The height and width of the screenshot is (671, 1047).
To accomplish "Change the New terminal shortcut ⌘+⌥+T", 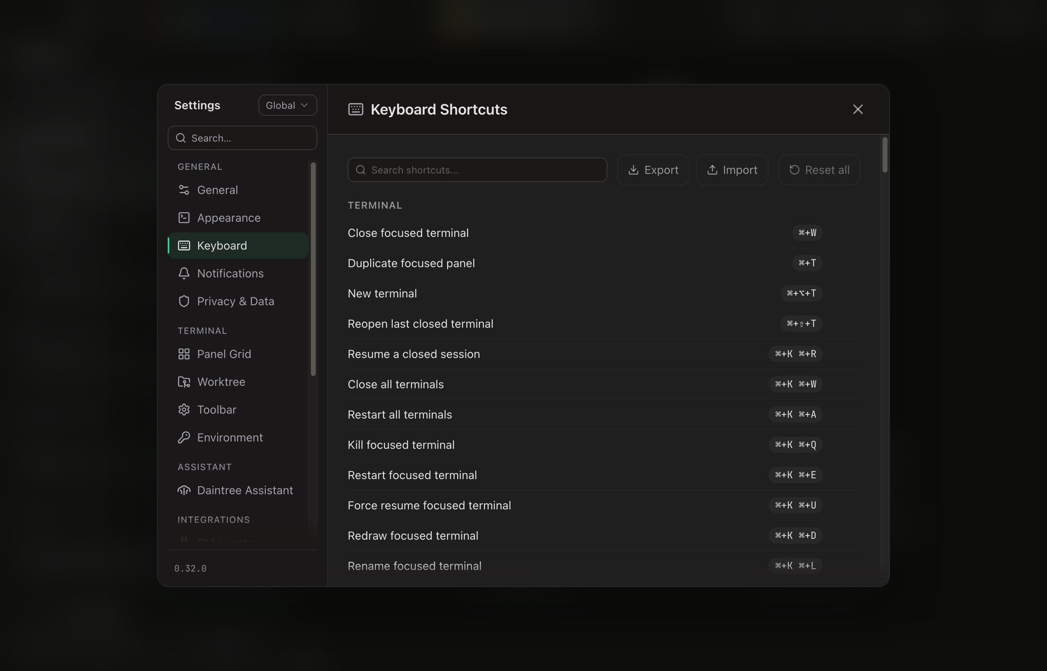I will (801, 294).
